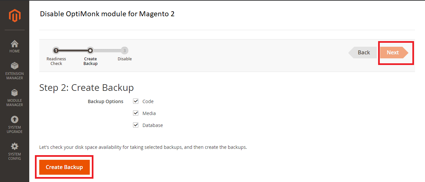Open Module Manager box icon
425x182 pixels.
15,92
